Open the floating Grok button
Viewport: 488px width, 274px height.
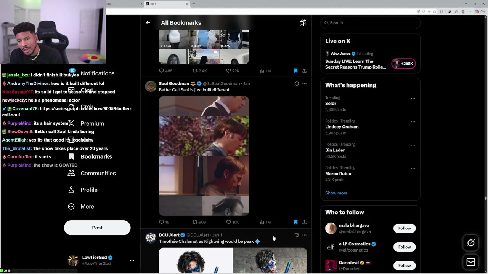[x=471, y=243]
